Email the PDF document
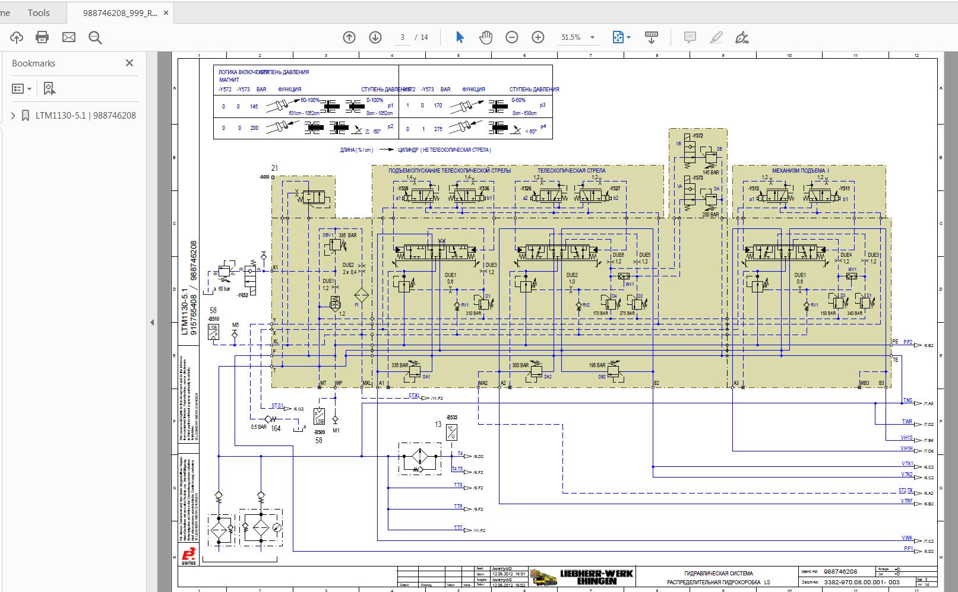 tap(69, 37)
